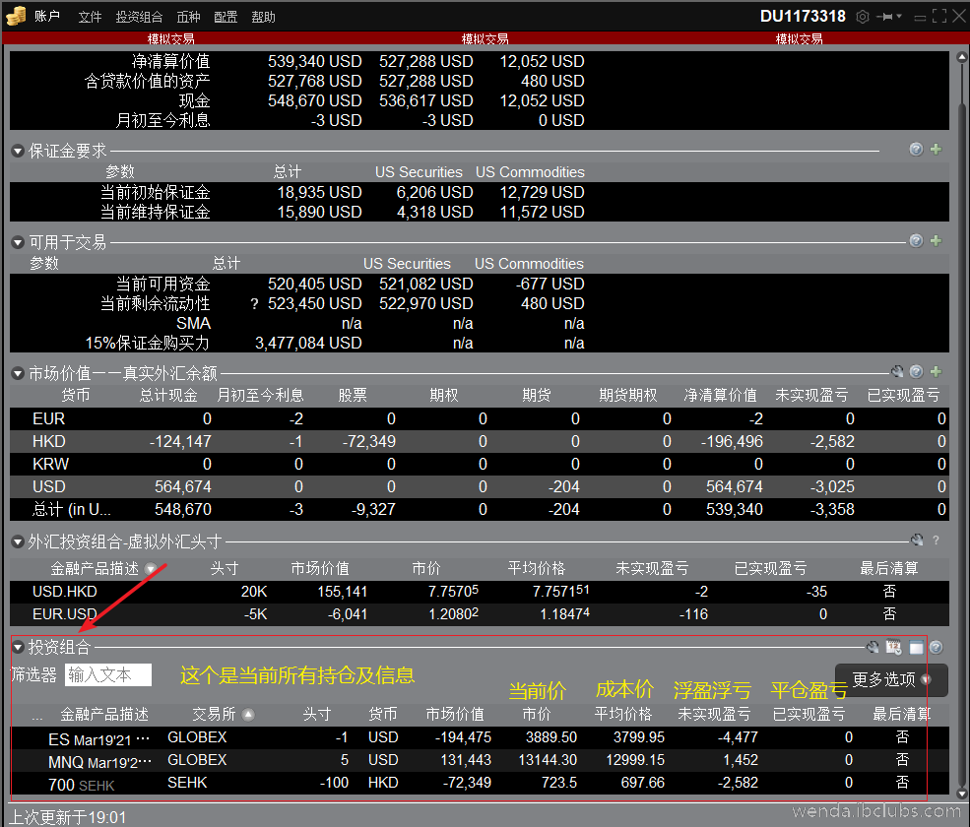
Task: Open the 帮助 menu
Action: [x=263, y=18]
